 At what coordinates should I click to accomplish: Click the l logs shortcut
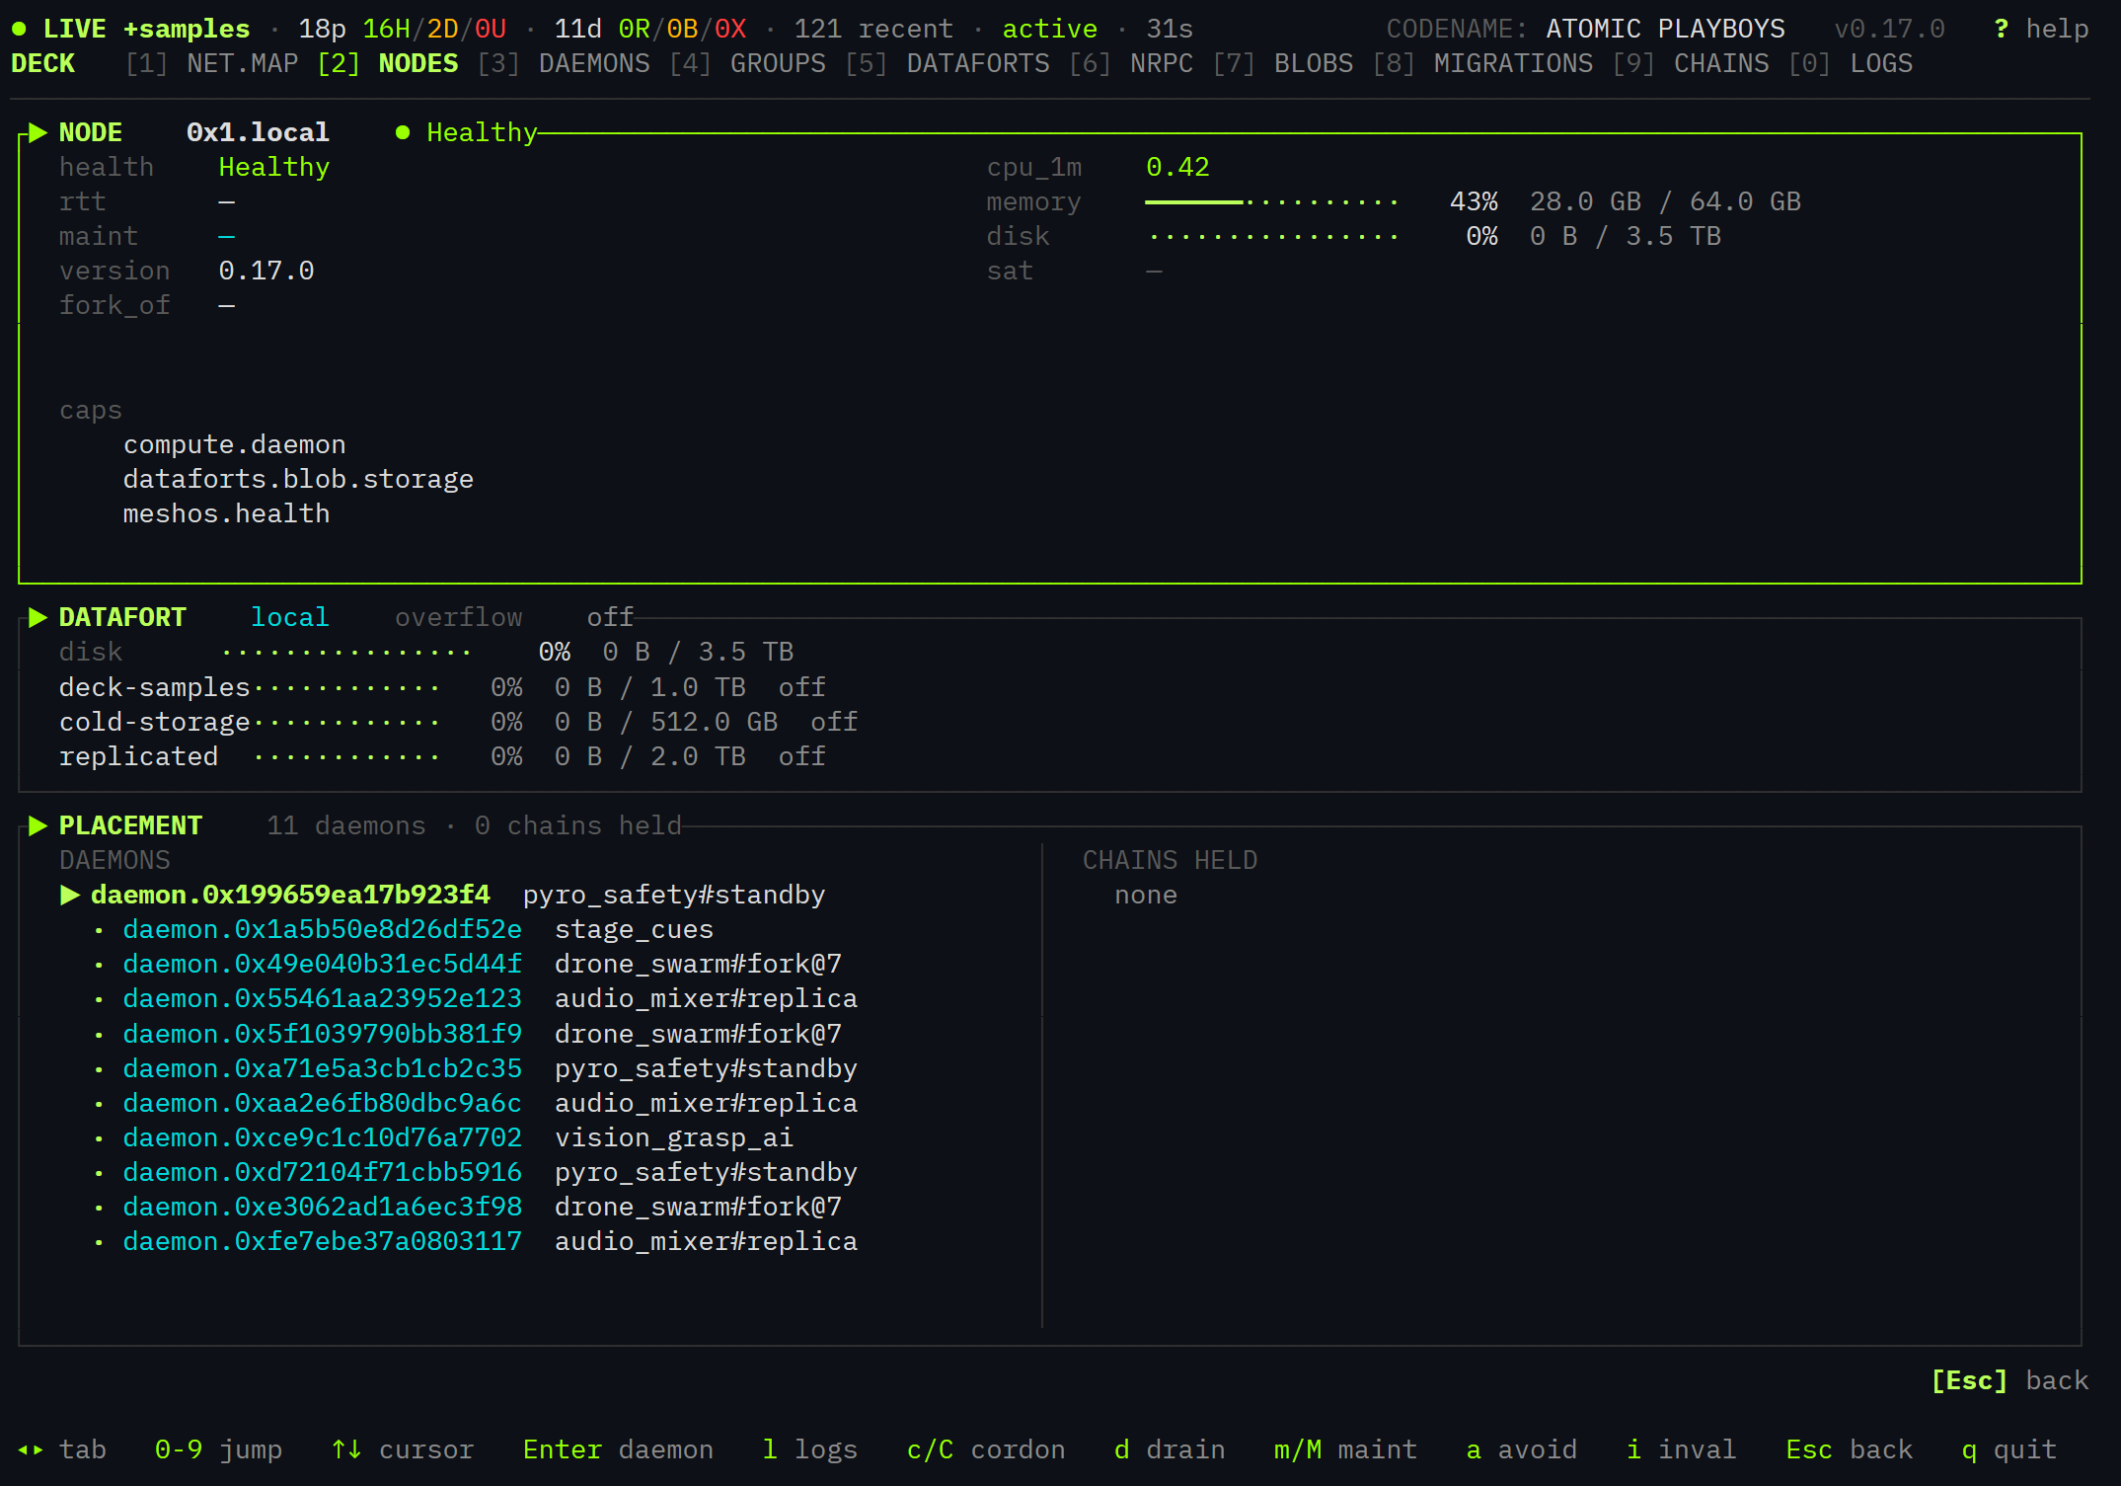[x=809, y=1449]
